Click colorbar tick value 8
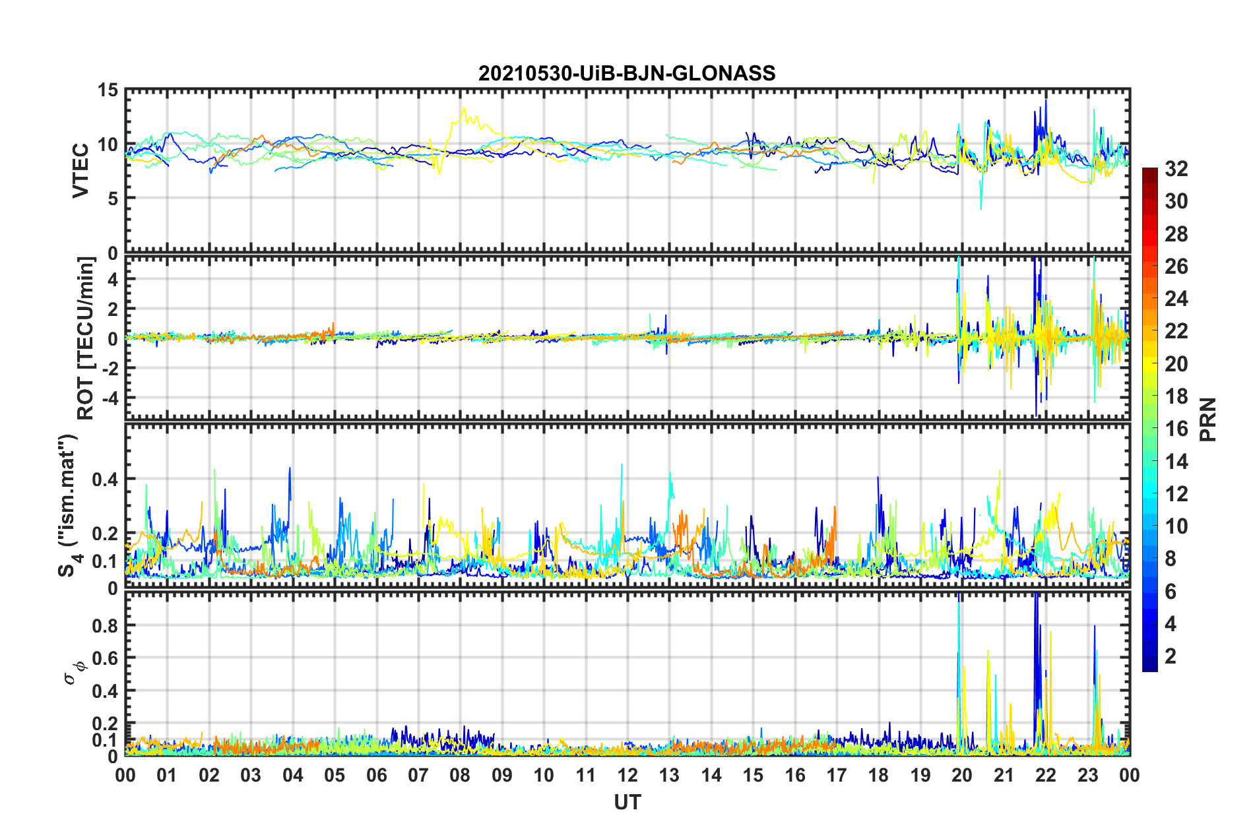This screenshot has width=1255, height=839. [1171, 559]
